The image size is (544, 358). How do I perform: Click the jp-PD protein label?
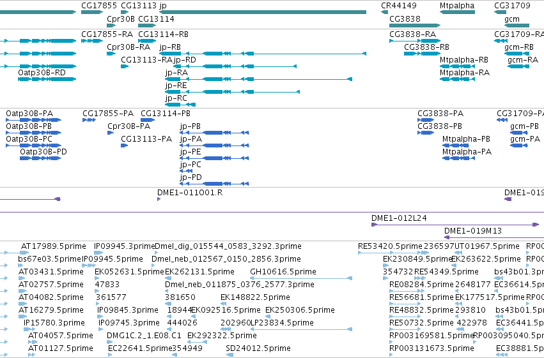[191, 178]
